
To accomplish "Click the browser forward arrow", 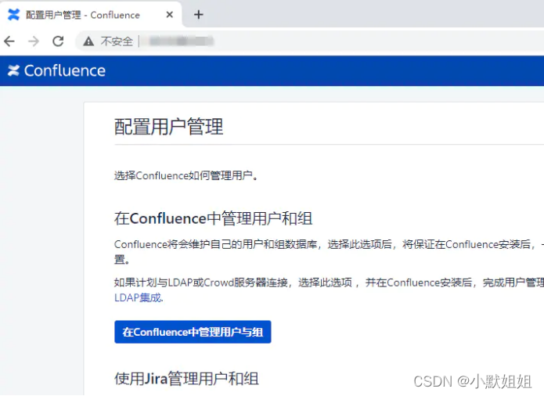I will click(x=34, y=41).
